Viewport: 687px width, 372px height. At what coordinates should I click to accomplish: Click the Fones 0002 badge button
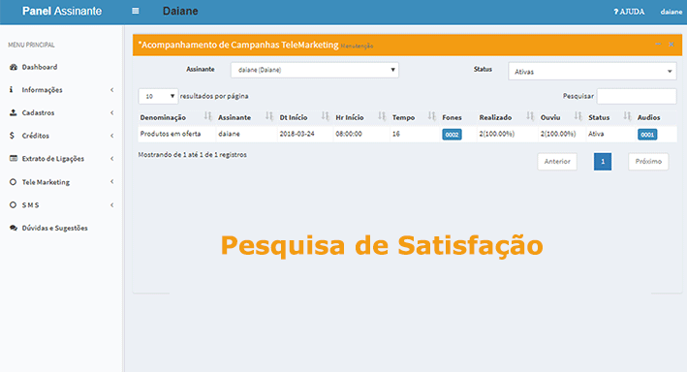click(452, 135)
